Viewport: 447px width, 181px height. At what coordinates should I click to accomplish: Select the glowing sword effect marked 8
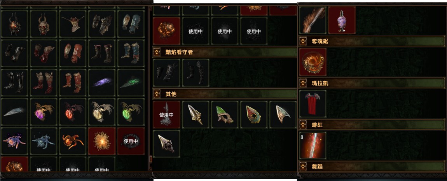313,145
